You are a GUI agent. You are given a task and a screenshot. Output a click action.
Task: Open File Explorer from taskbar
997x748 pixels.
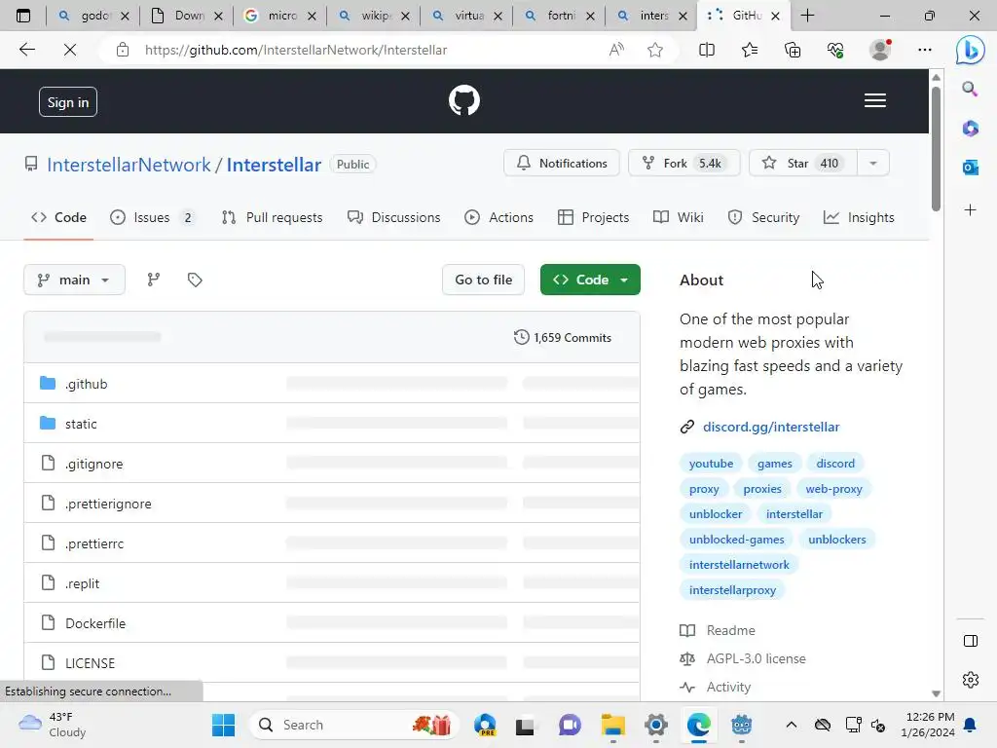point(613,725)
